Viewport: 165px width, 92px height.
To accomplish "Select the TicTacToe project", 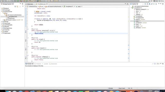I will tap(7, 30).
